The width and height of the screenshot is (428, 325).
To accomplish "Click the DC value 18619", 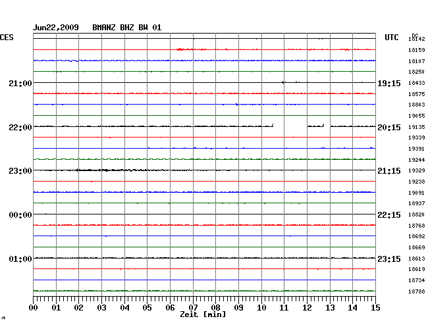I will tap(417, 269).
